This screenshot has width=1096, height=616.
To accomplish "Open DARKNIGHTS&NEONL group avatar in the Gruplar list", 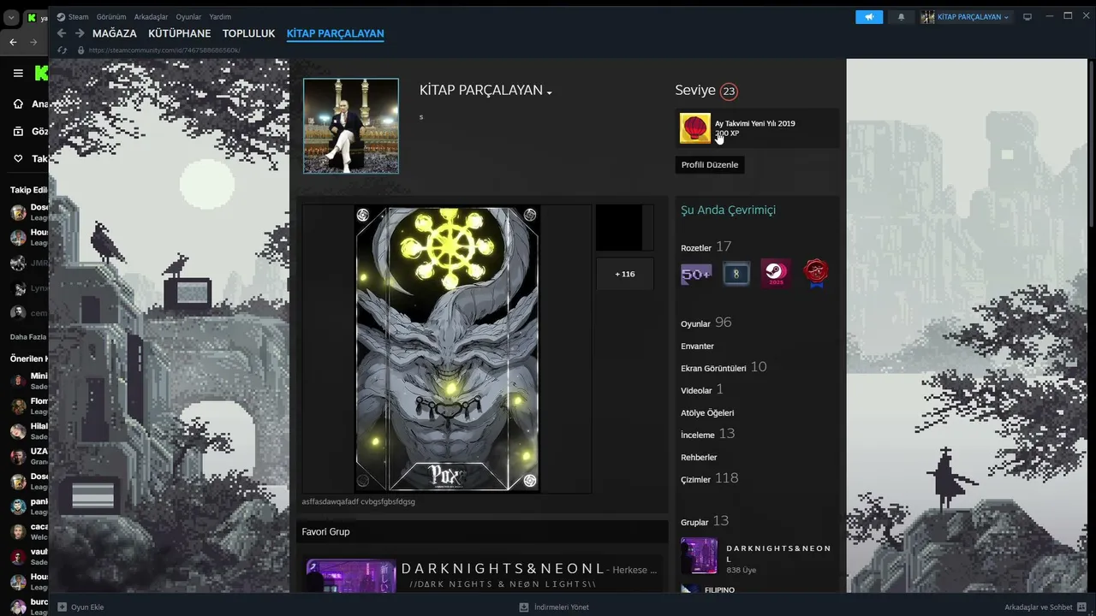I will coord(699,556).
